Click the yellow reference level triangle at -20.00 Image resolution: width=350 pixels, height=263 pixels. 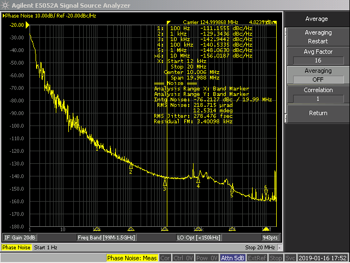click(x=27, y=25)
